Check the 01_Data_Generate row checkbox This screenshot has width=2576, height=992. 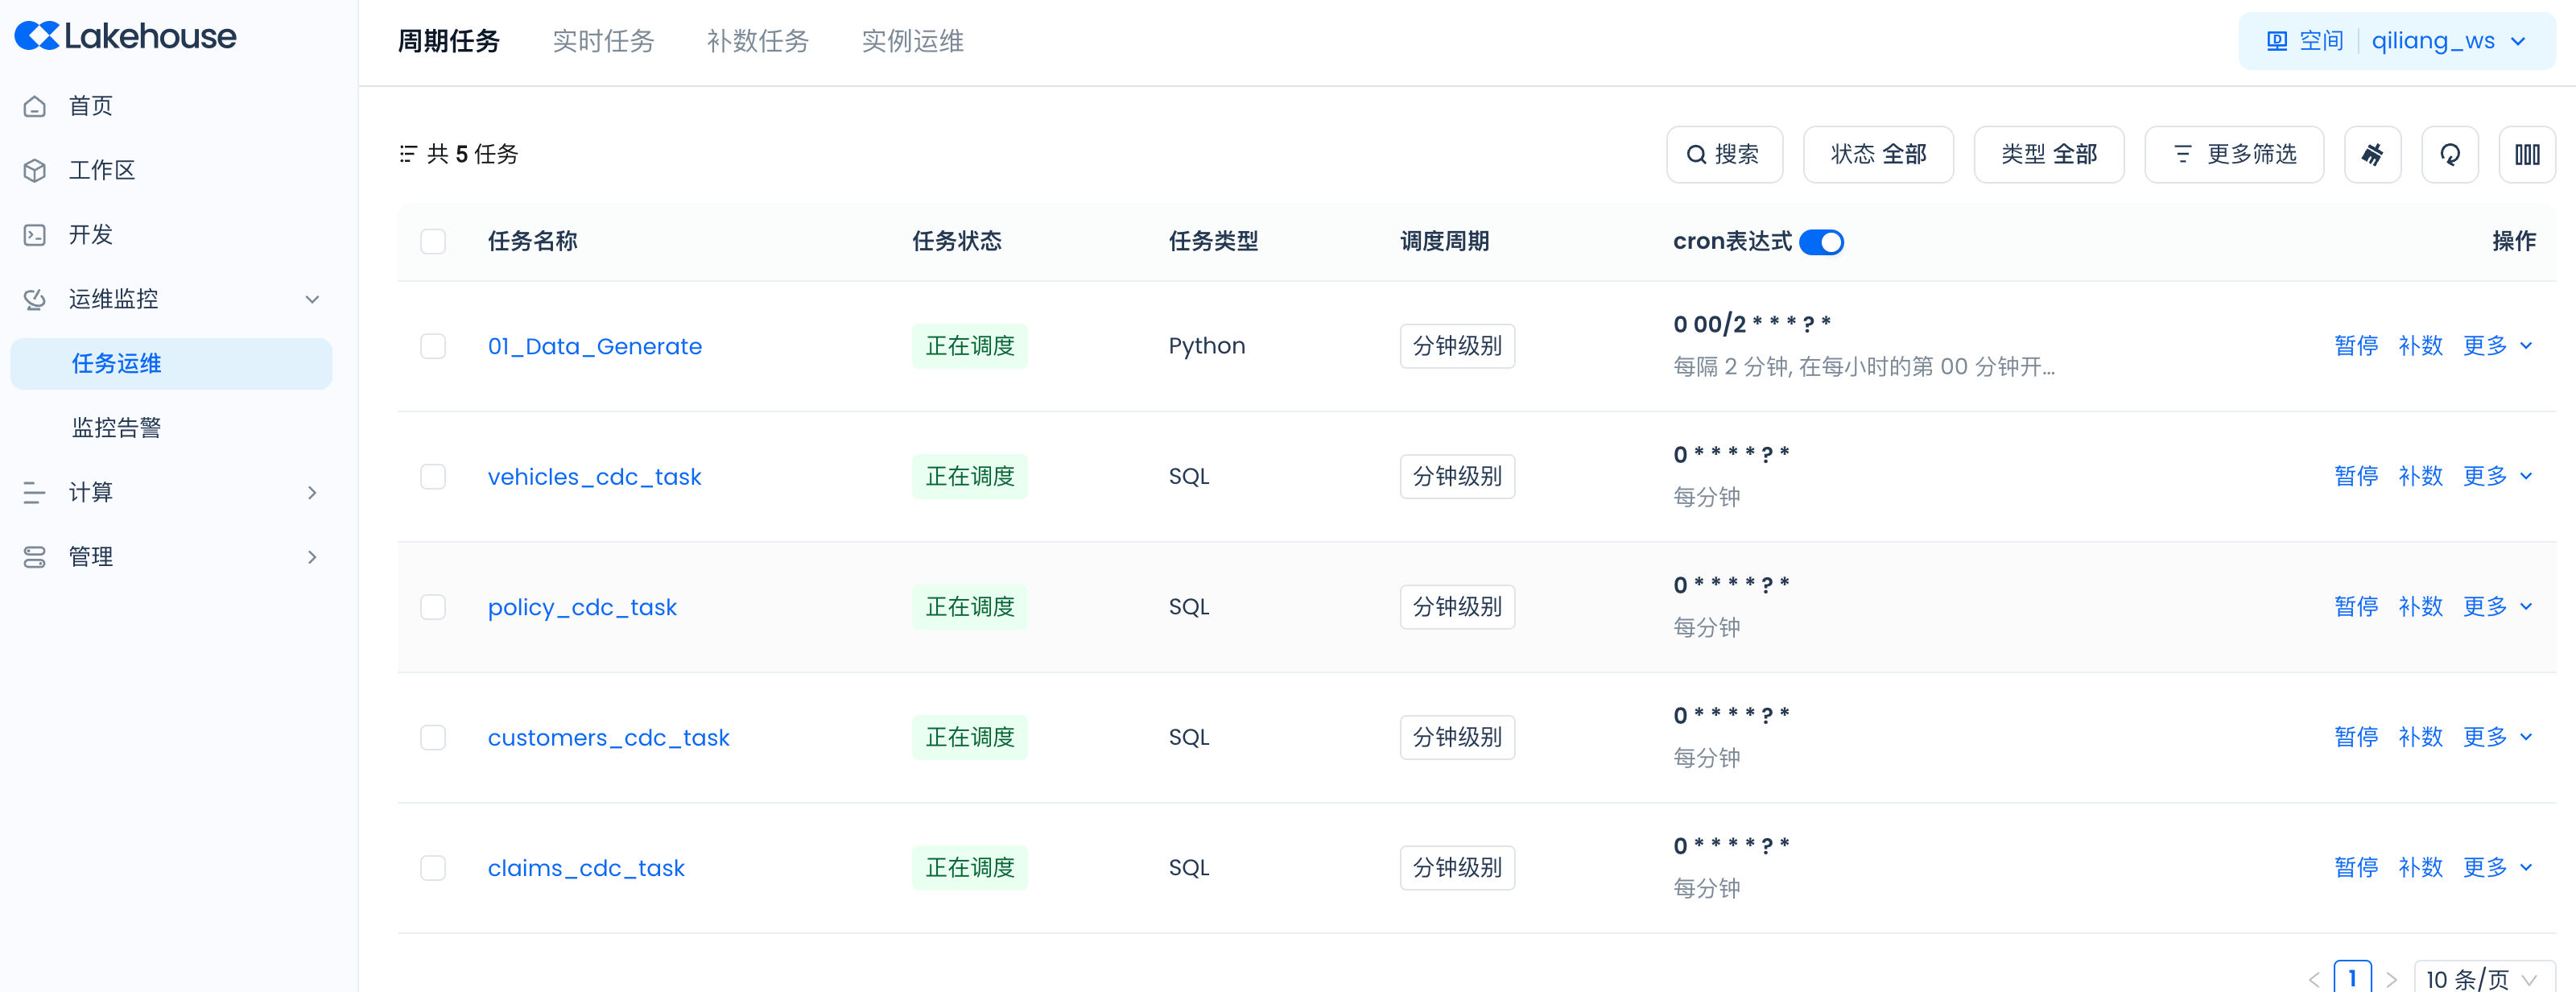tap(433, 346)
